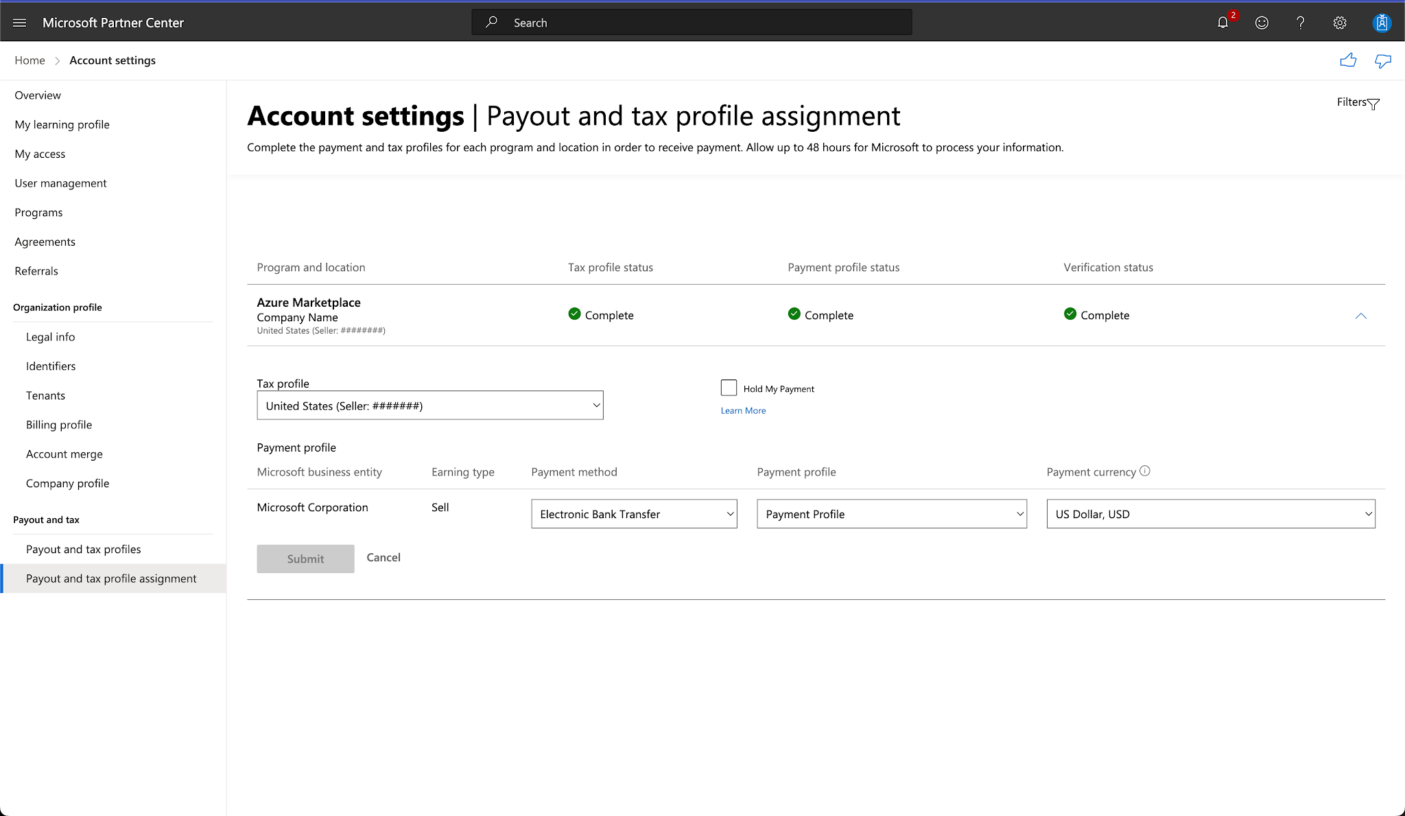Viewport: 1405px width, 816px height.
Task: Open the Payment Profile dropdown
Action: click(x=892, y=514)
